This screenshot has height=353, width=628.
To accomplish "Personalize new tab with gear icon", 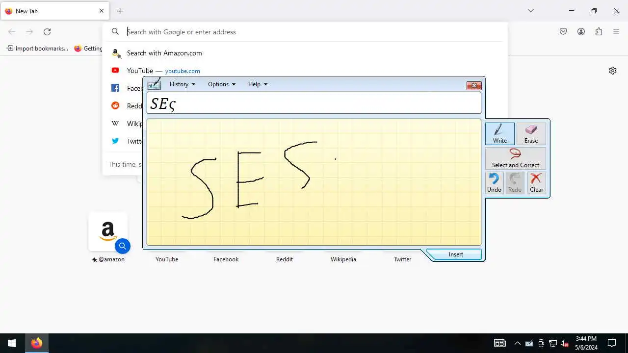I will 613,71.
